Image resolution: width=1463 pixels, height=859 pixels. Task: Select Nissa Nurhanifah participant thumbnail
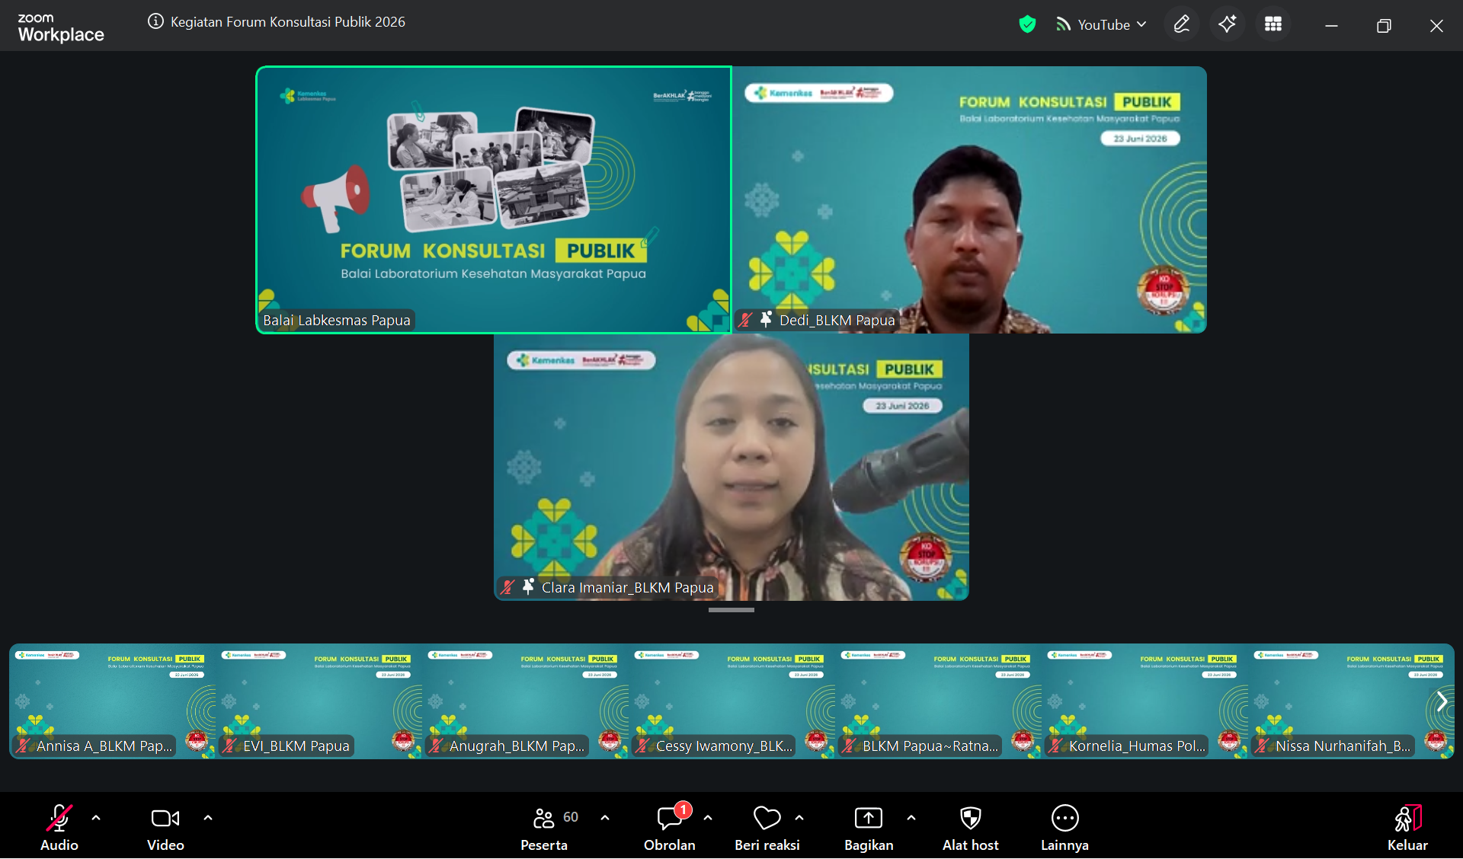[x=1351, y=701]
